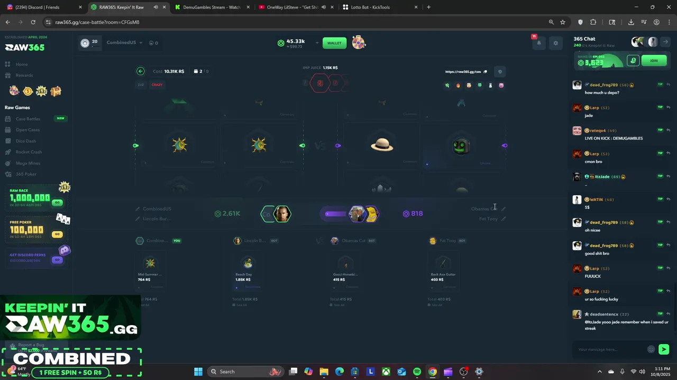Switch to DemuGambles Stream tab
677x380 pixels.
pyautogui.click(x=212, y=7)
